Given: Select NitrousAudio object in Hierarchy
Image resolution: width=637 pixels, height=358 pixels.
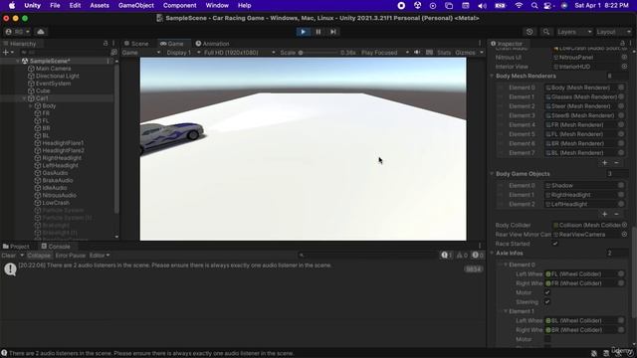Looking at the screenshot, I should coord(60,195).
